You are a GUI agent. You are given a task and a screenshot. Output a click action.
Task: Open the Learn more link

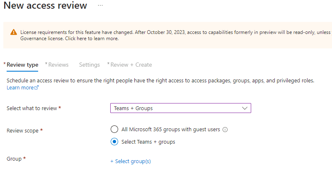click(20, 88)
